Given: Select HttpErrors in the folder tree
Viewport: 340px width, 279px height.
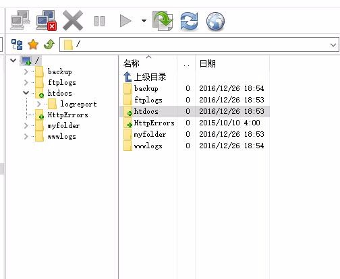Looking at the screenshot, I should (x=67, y=115).
